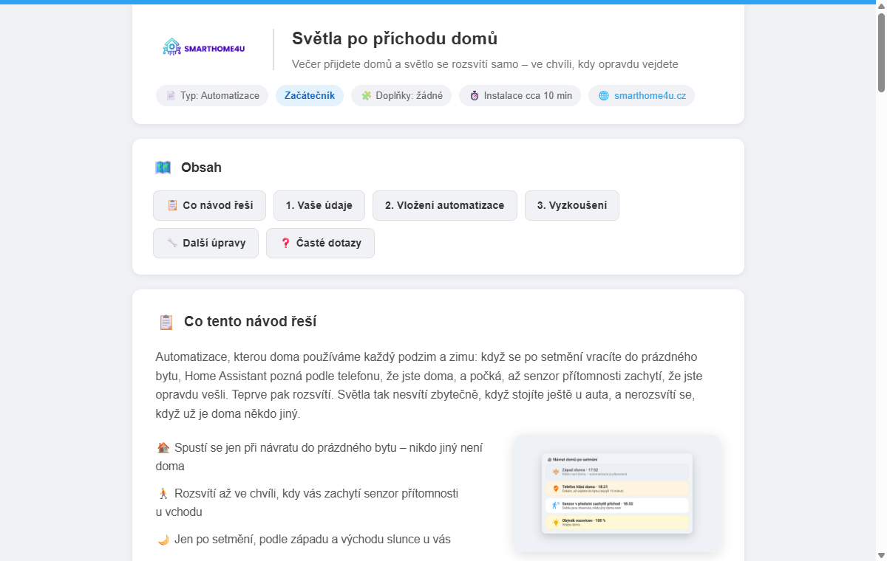Click the house emoji bullet icon

click(x=163, y=447)
